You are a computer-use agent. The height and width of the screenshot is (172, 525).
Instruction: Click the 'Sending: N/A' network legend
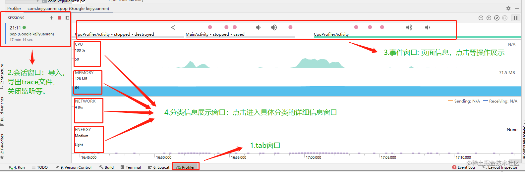coord(464,101)
